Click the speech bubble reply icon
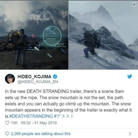 tap(7, 134)
